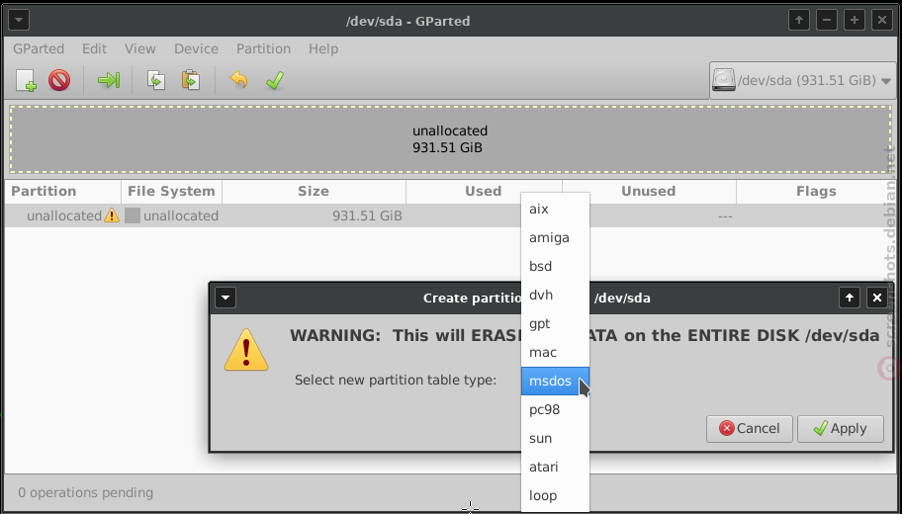Open the View menu
Image resolution: width=902 pixels, height=514 pixels.
click(x=139, y=48)
